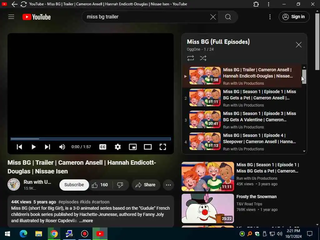Image resolution: width=320 pixels, height=240 pixels.
Task: Open YouTube settings three-dot menu
Action: pos(270,17)
